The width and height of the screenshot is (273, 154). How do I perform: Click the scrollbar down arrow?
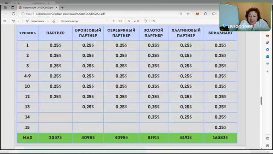click(x=261, y=148)
